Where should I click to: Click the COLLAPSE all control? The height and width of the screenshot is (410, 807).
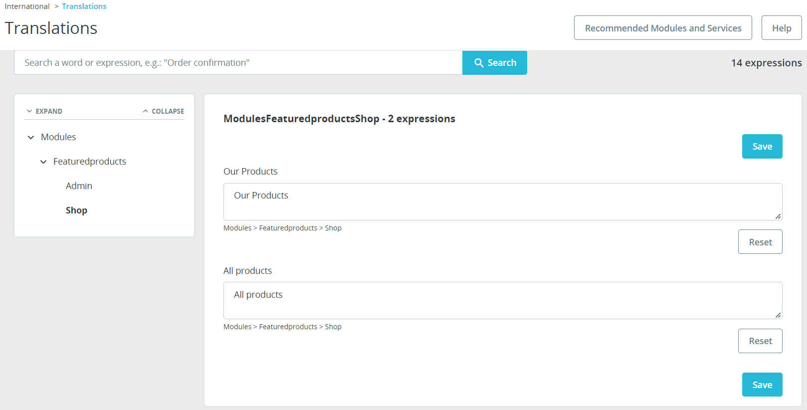pos(163,111)
